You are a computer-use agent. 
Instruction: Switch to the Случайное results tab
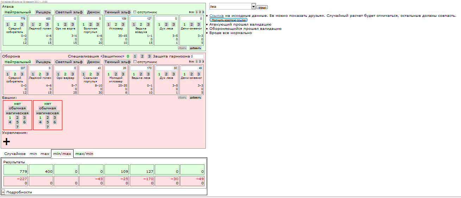point(15,154)
